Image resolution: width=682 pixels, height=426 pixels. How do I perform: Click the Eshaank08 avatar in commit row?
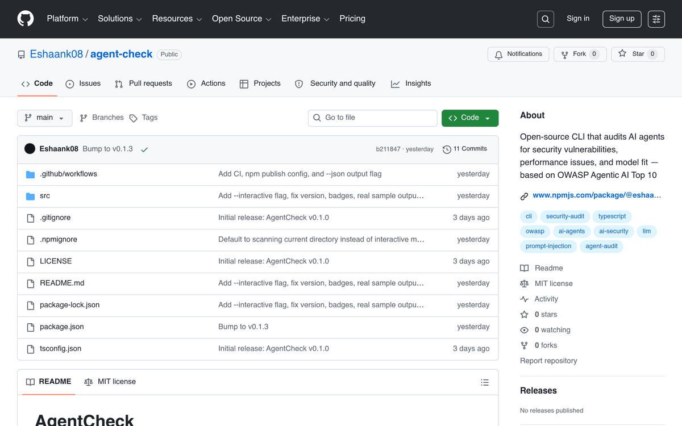pyautogui.click(x=30, y=149)
